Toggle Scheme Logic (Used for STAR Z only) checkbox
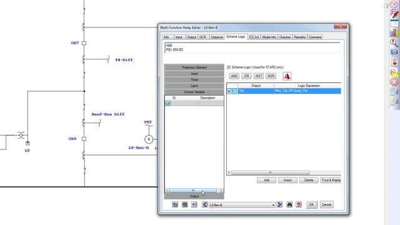400x225 pixels. tap(229, 67)
